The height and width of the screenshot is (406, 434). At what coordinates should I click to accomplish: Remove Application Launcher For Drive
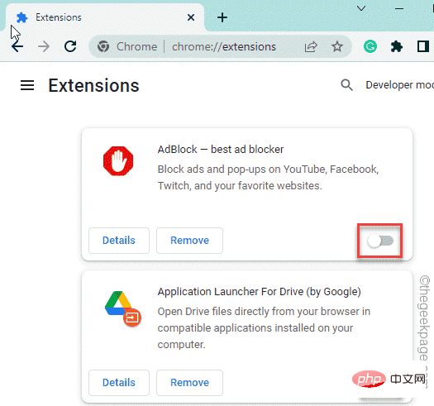click(x=189, y=383)
